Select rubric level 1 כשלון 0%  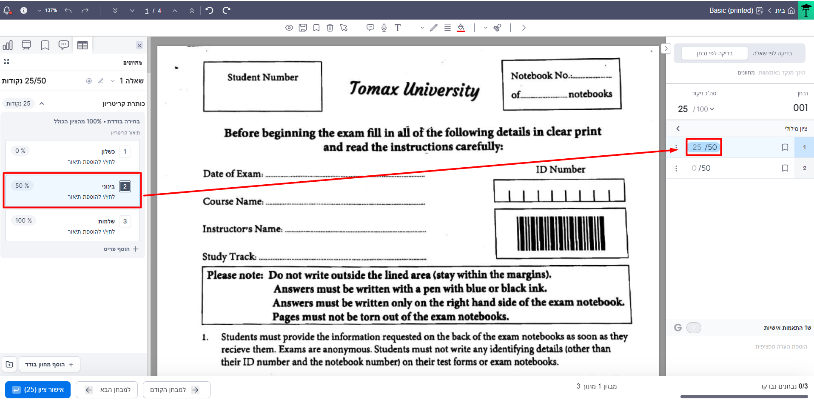coord(73,156)
